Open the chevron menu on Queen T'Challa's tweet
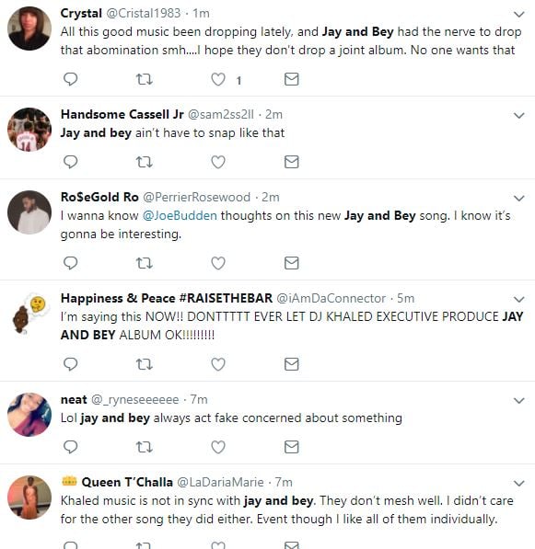Screen dimensions: 535x549 (518, 483)
